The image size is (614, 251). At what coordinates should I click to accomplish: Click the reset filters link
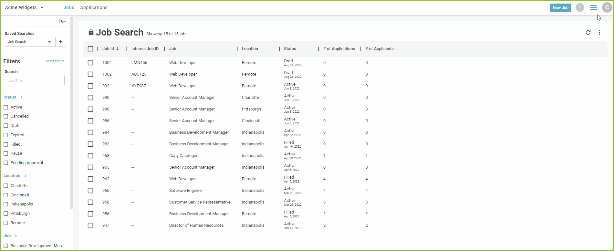click(x=55, y=61)
